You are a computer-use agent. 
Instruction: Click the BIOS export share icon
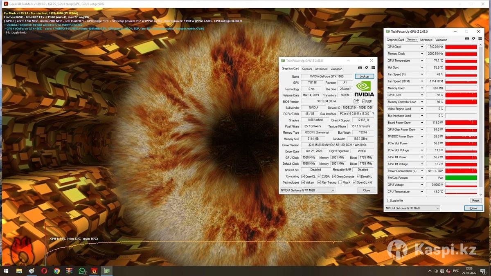pos(356,101)
